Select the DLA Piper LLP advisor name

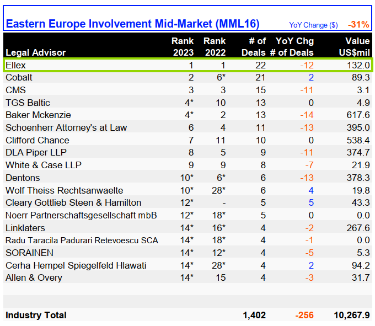[36, 153]
